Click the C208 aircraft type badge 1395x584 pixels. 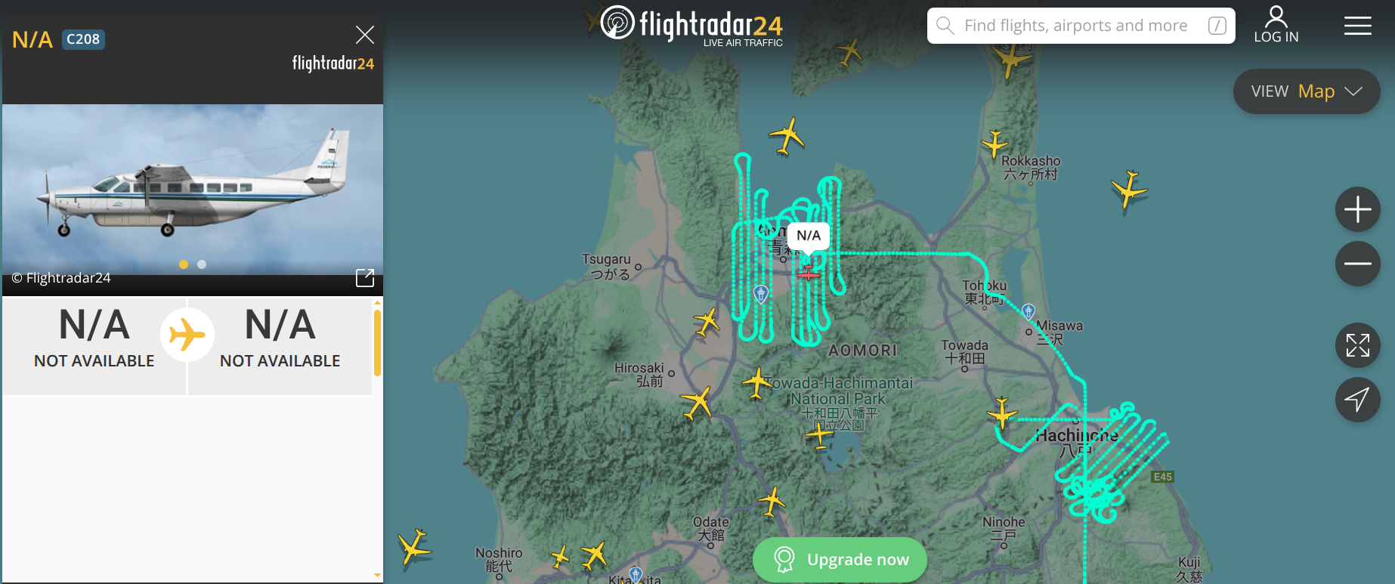[x=83, y=39]
